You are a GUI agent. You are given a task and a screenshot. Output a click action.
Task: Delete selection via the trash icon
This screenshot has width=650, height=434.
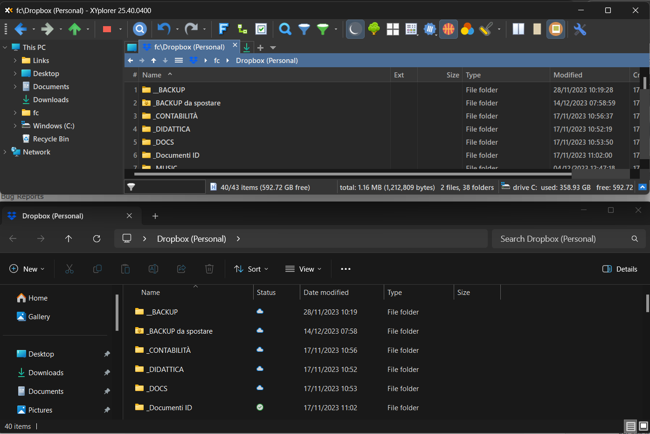coord(209,269)
